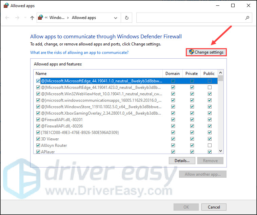Click the Remove button

tap(210, 160)
